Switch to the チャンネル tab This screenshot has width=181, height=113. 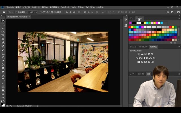141,74
